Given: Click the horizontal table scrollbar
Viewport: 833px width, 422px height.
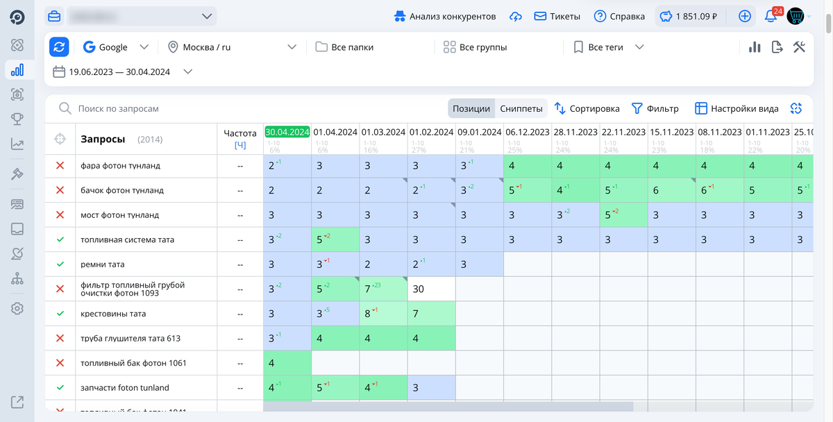Looking at the screenshot, I should pyautogui.click(x=448, y=406).
